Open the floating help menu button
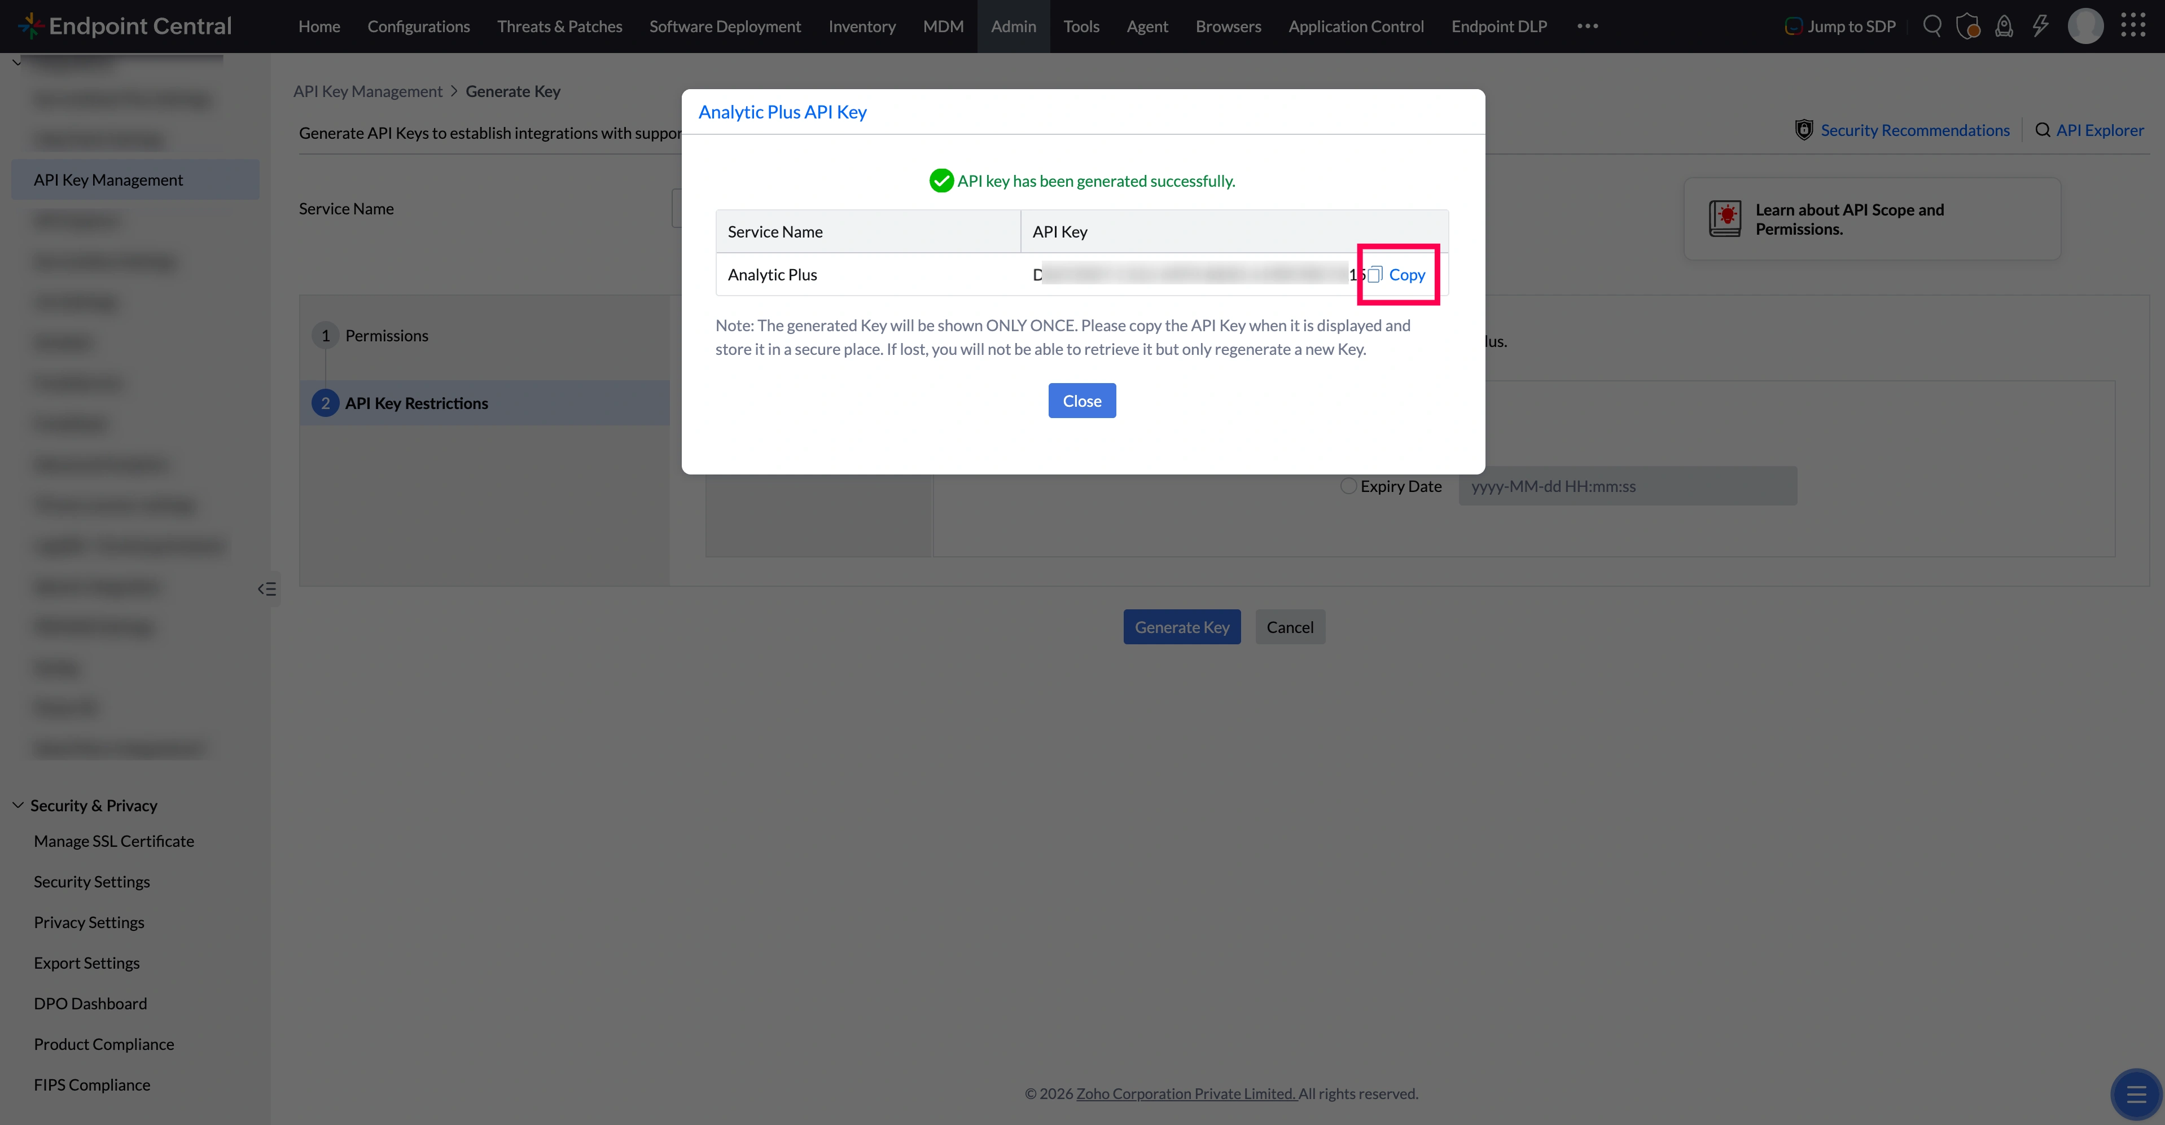This screenshot has width=2165, height=1125. (2136, 1094)
